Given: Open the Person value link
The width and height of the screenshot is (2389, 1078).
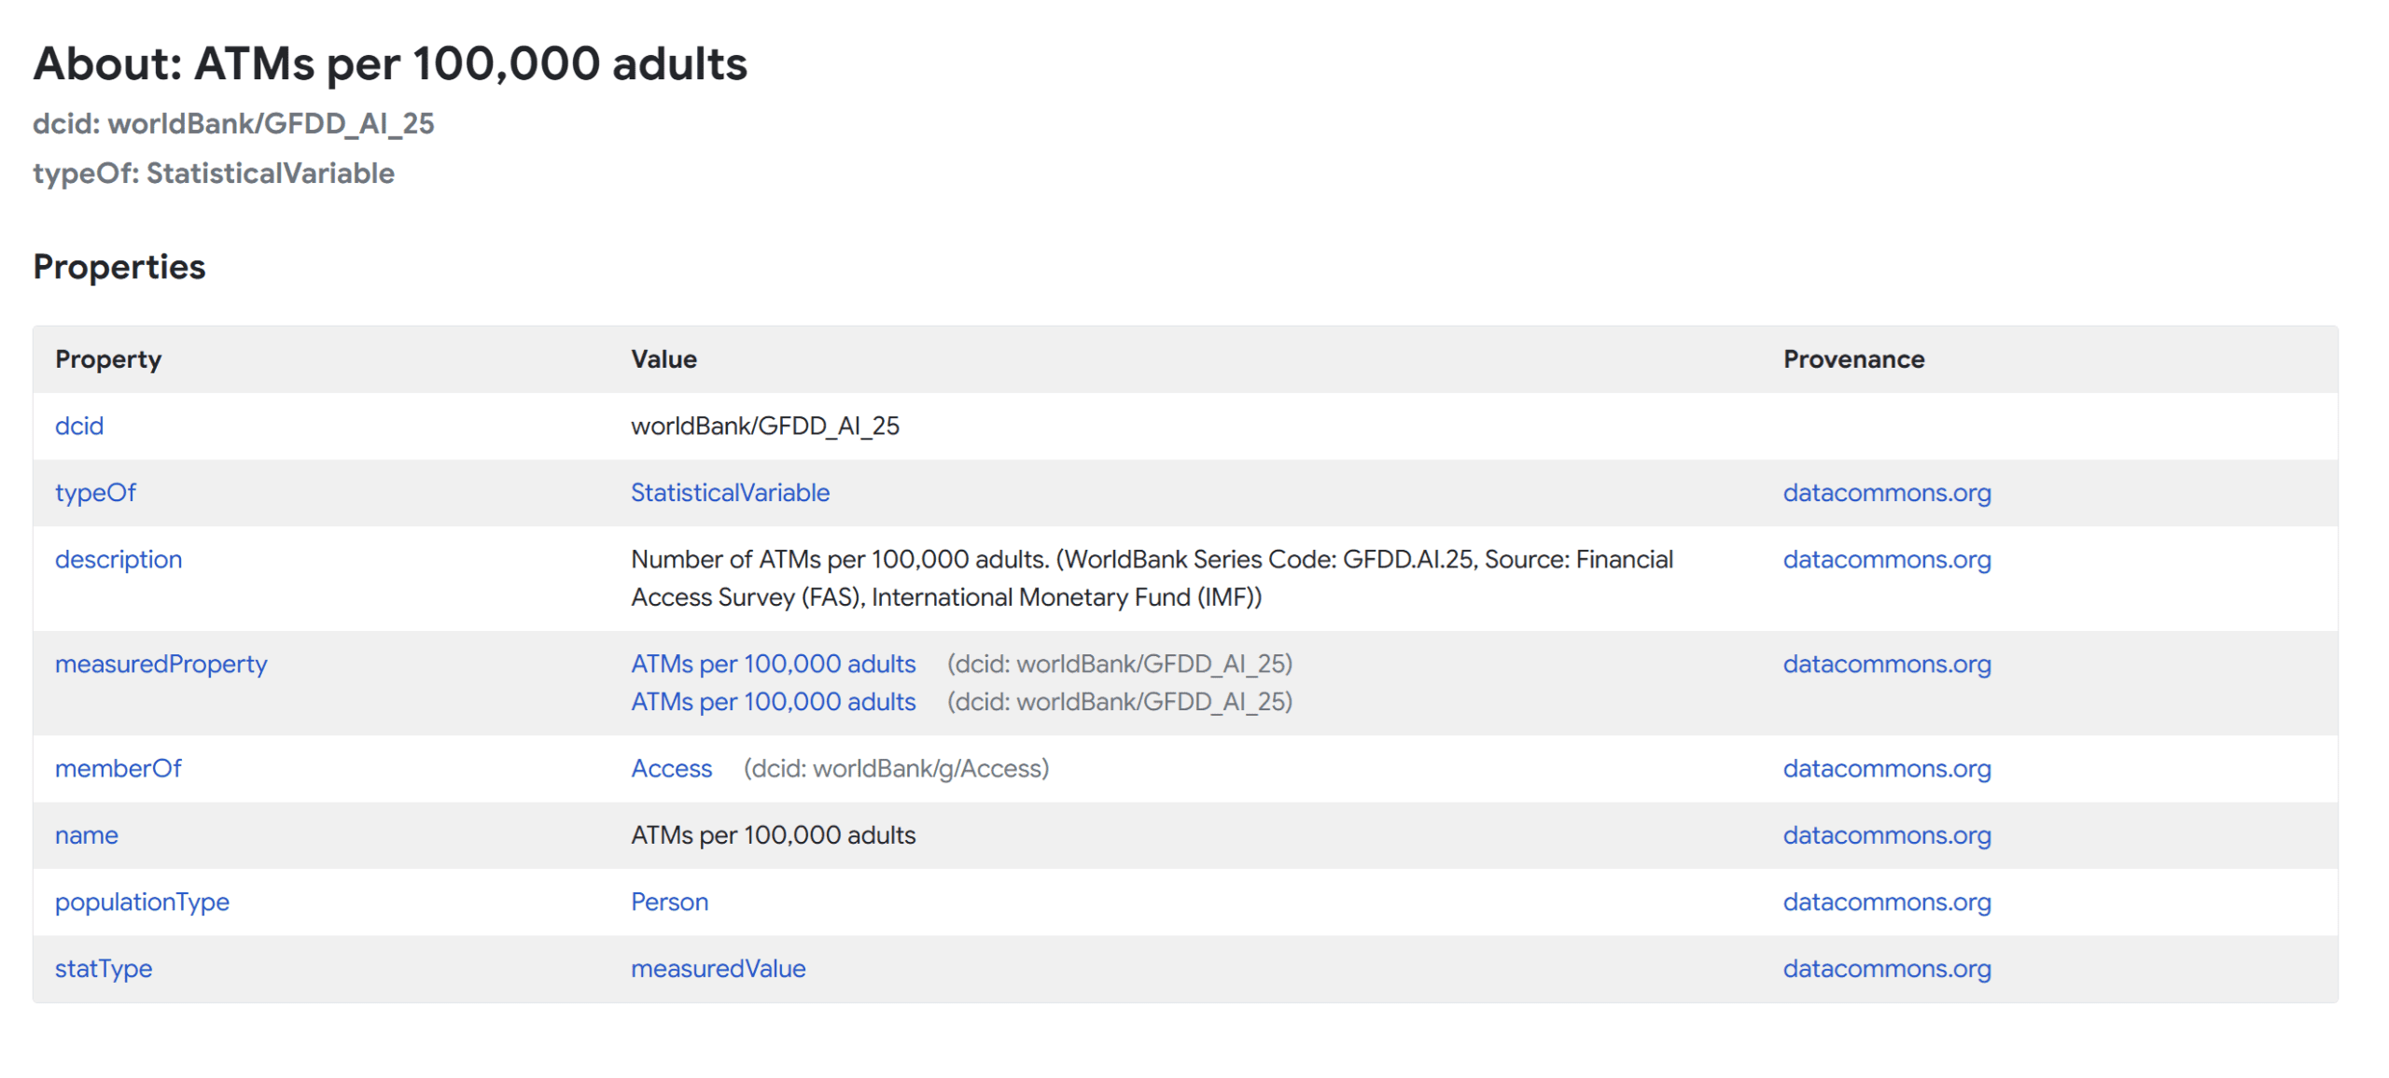Looking at the screenshot, I should pyautogui.click(x=669, y=902).
